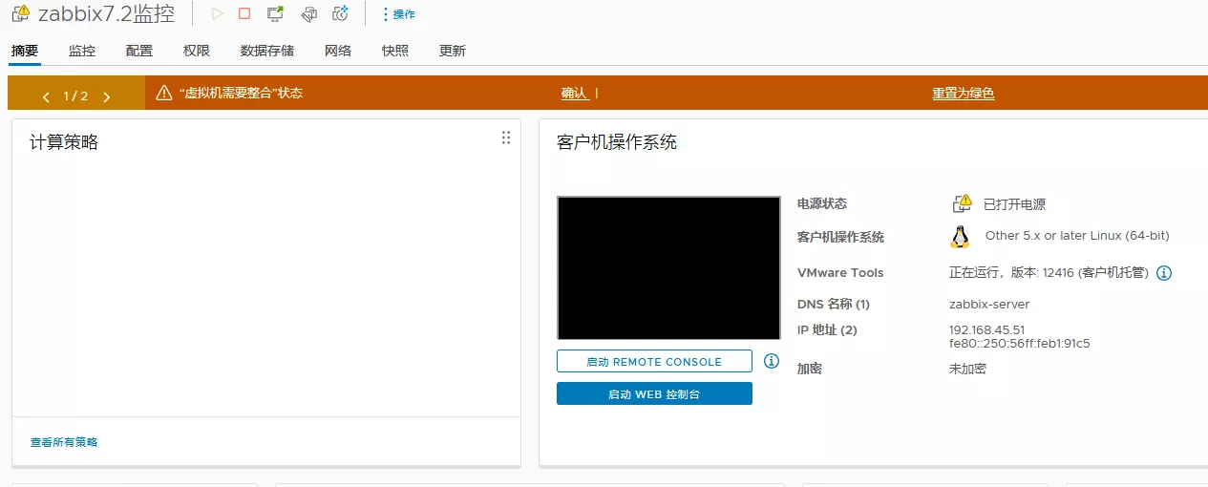Switch to the 监控 tab

pos(82,51)
